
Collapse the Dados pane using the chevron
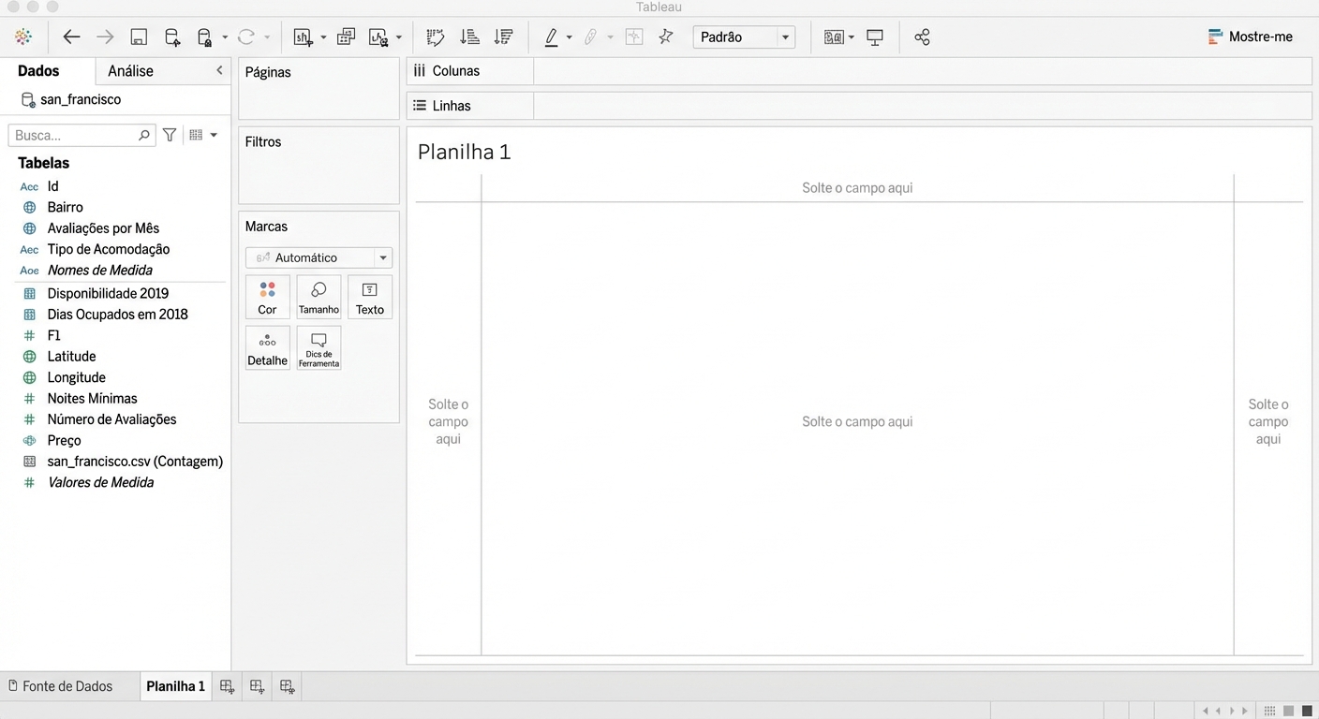pyautogui.click(x=219, y=69)
